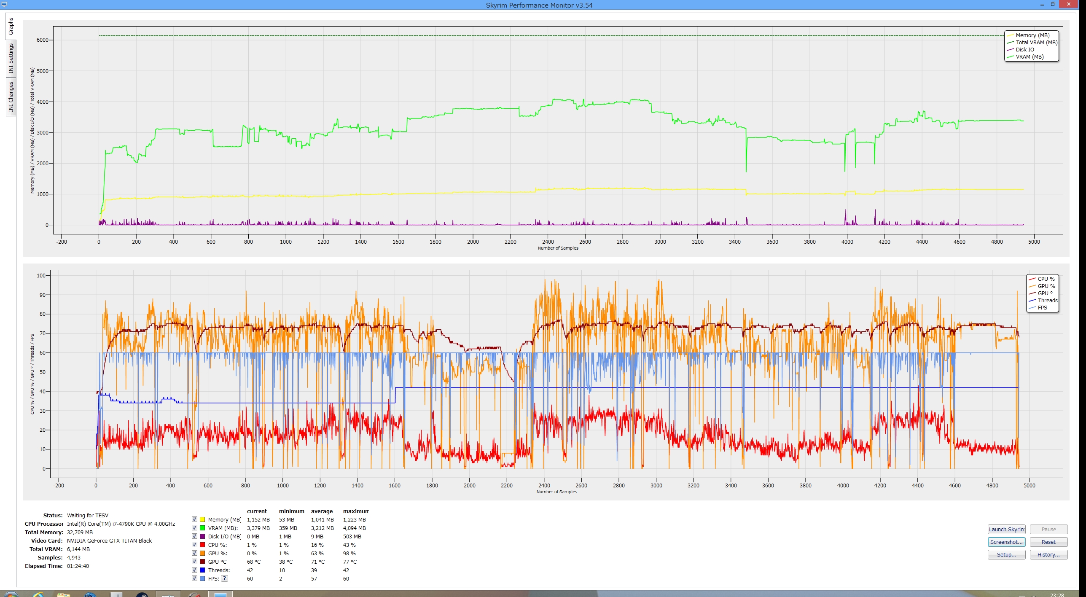Click 'Threads' in lower graph legend
Viewport: 1086px width, 597px height.
1048,300
